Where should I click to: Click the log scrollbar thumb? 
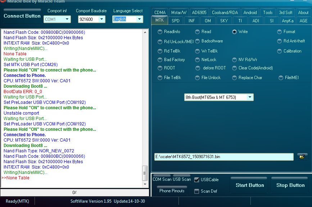tap(145, 173)
